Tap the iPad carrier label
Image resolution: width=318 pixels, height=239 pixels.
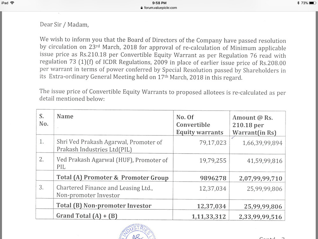(x=5, y=3)
